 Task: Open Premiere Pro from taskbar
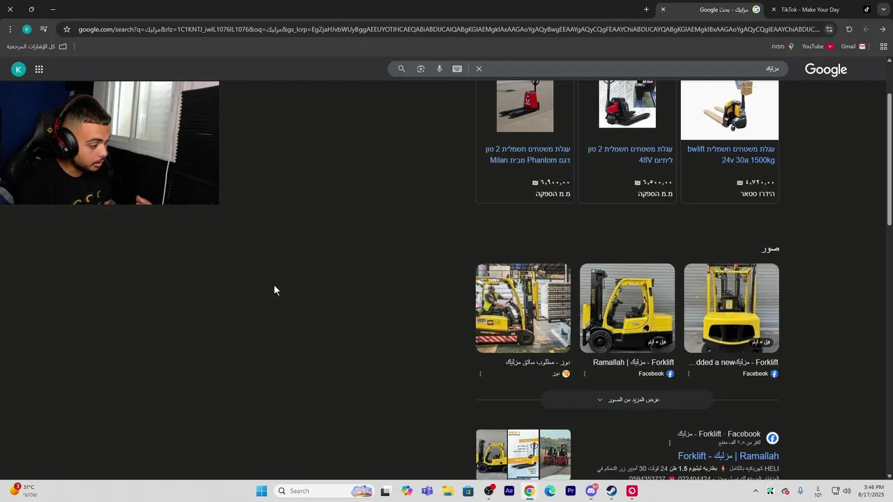click(x=571, y=491)
